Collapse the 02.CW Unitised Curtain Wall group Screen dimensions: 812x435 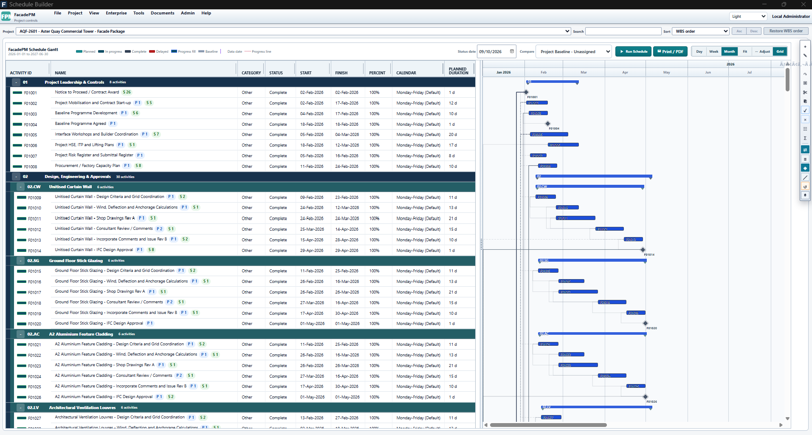coord(20,187)
